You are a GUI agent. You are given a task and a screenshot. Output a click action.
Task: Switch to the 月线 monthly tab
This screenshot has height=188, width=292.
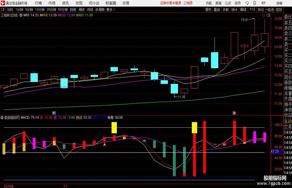coord(90,10)
